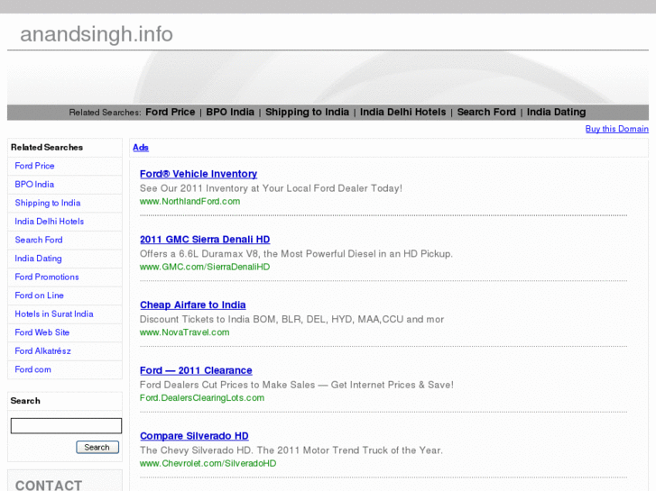Click the Search button
This screenshot has height=491, width=656.
click(x=97, y=447)
